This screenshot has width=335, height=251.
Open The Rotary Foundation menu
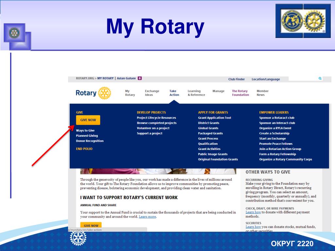pyautogui.click(x=240, y=93)
